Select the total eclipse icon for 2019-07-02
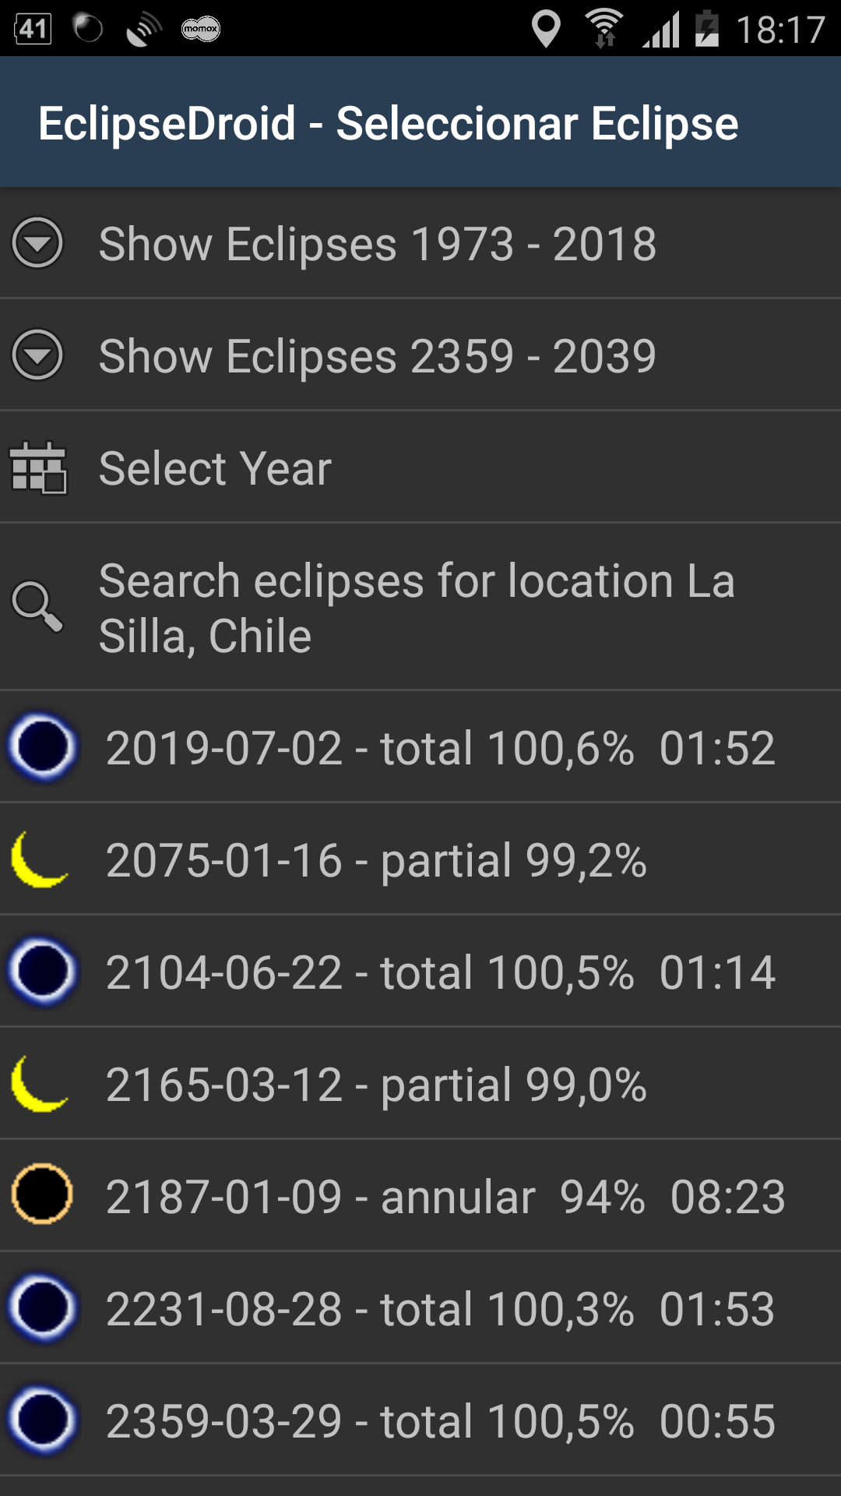 [x=43, y=746]
